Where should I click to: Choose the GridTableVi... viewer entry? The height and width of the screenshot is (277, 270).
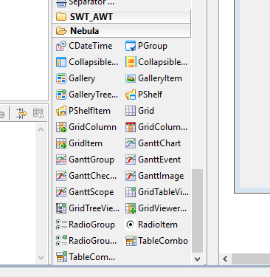tap(157, 192)
